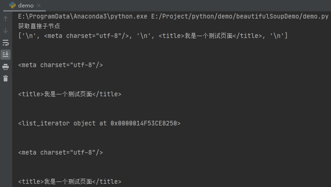Screen dimensions: 331x187
Task: Select the demo run tab
Action: pos(25,5)
